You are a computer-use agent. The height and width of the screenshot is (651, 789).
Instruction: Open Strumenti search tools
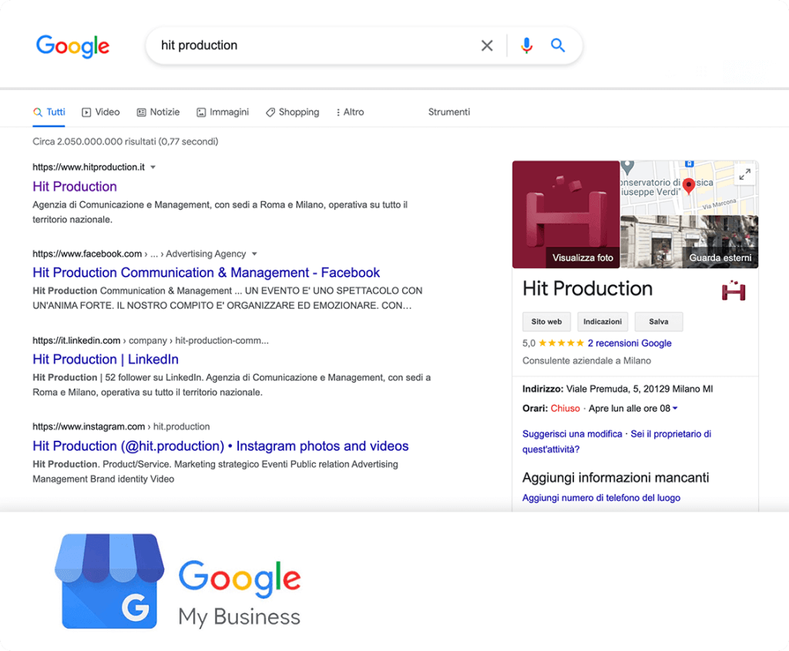pyautogui.click(x=449, y=112)
